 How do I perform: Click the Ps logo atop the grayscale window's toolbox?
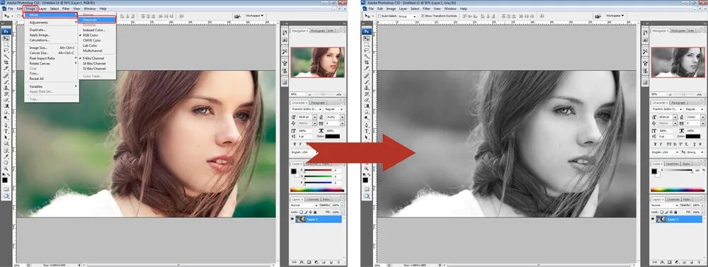click(x=367, y=31)
